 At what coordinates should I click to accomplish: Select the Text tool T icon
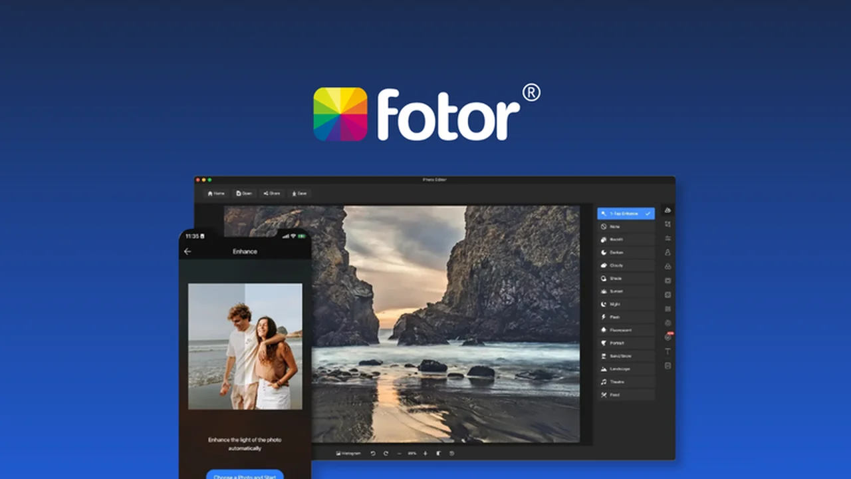pos(668,351)
